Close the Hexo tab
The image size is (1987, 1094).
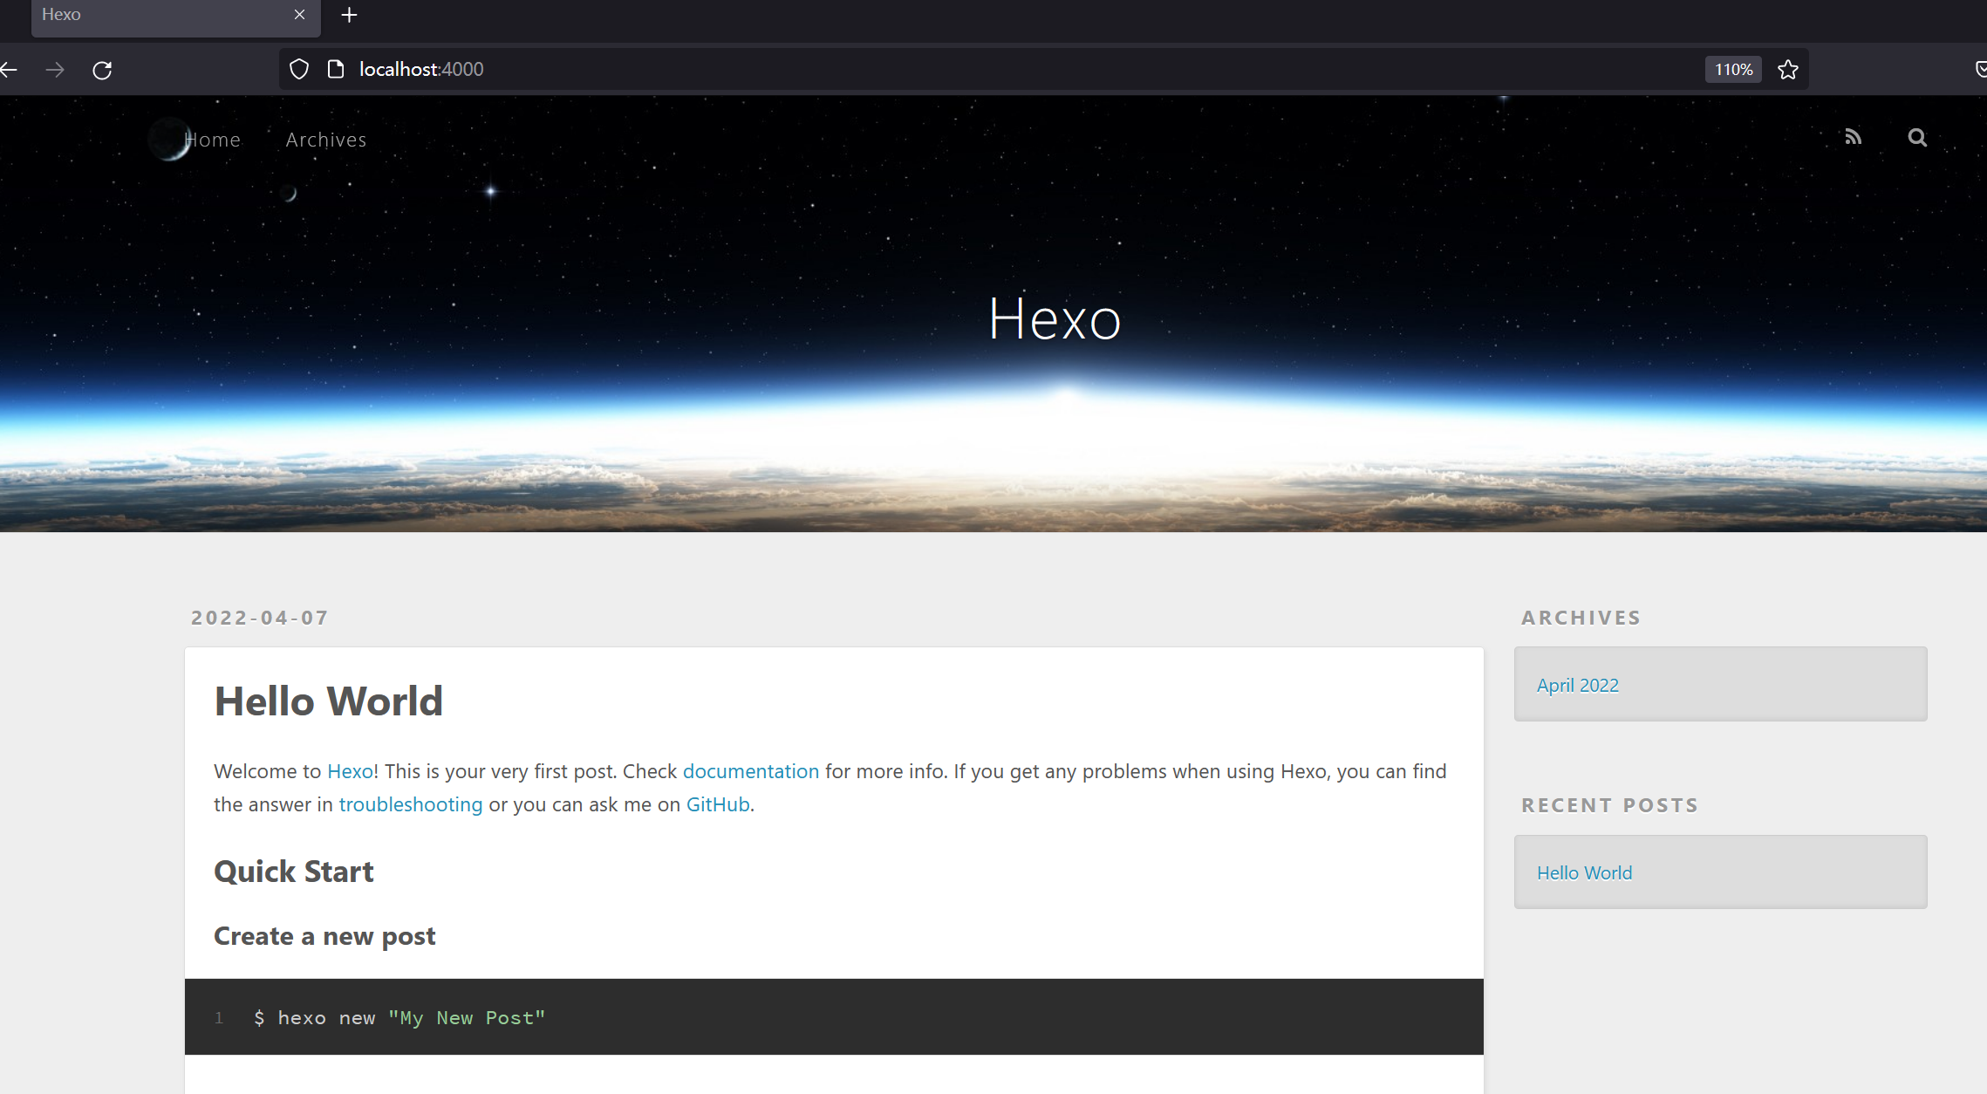point(299,15)
